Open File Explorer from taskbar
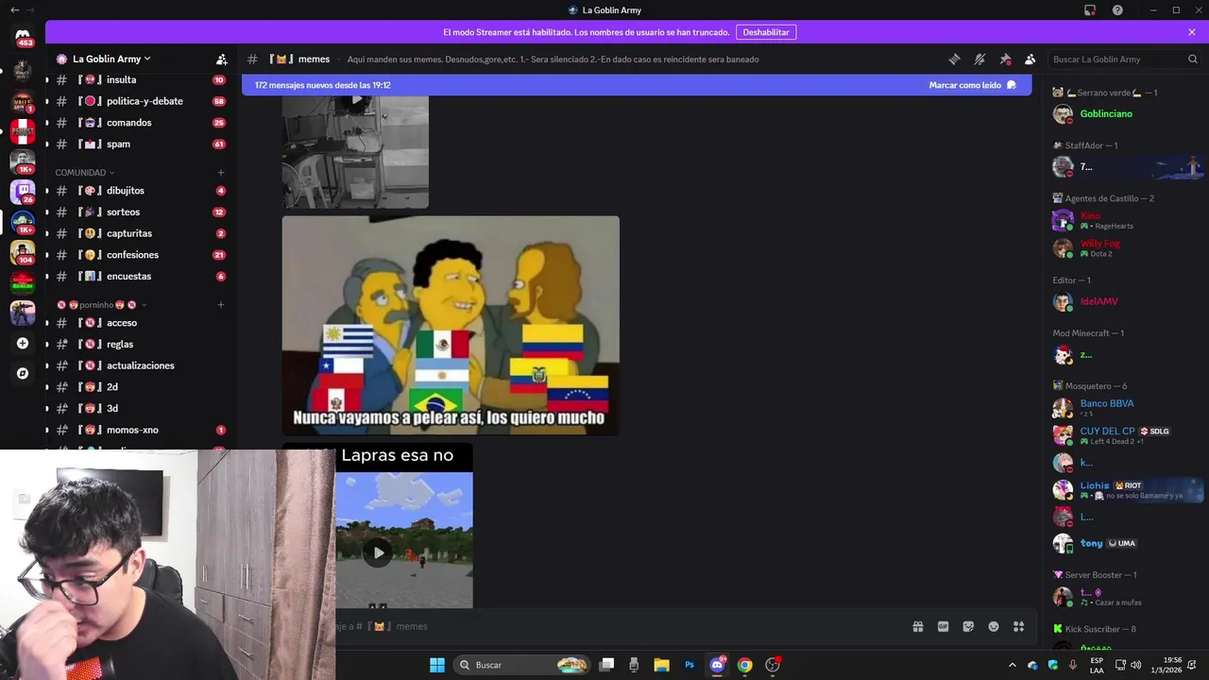1209x680 pixels. [661, 665]
